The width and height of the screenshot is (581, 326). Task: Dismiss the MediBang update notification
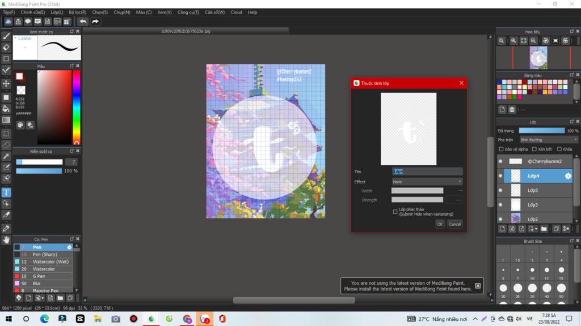tap(478, 286)
